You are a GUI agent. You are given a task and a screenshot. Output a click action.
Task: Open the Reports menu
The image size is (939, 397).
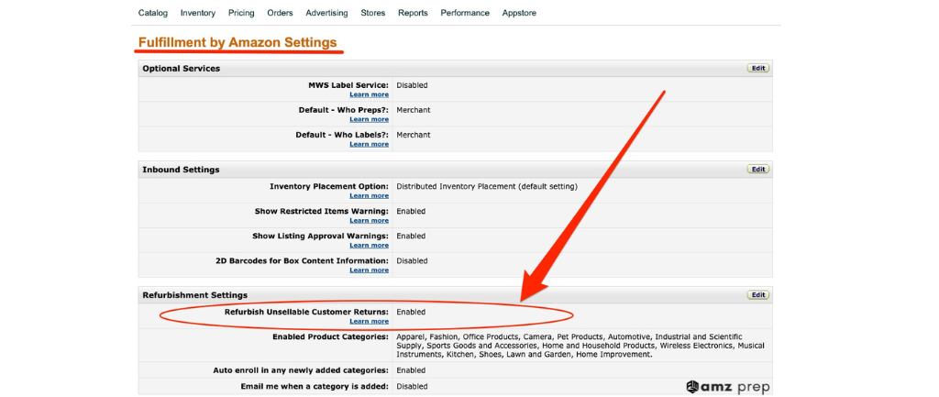pos(414,13)
